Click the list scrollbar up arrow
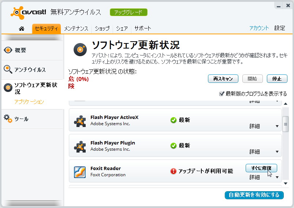This screenshot has height=208, width=294. pos(286,104)
